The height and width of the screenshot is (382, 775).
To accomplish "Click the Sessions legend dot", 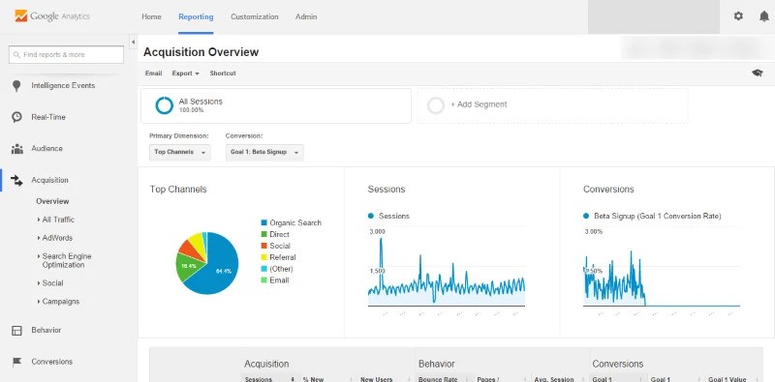I will [x=371, y=216].
